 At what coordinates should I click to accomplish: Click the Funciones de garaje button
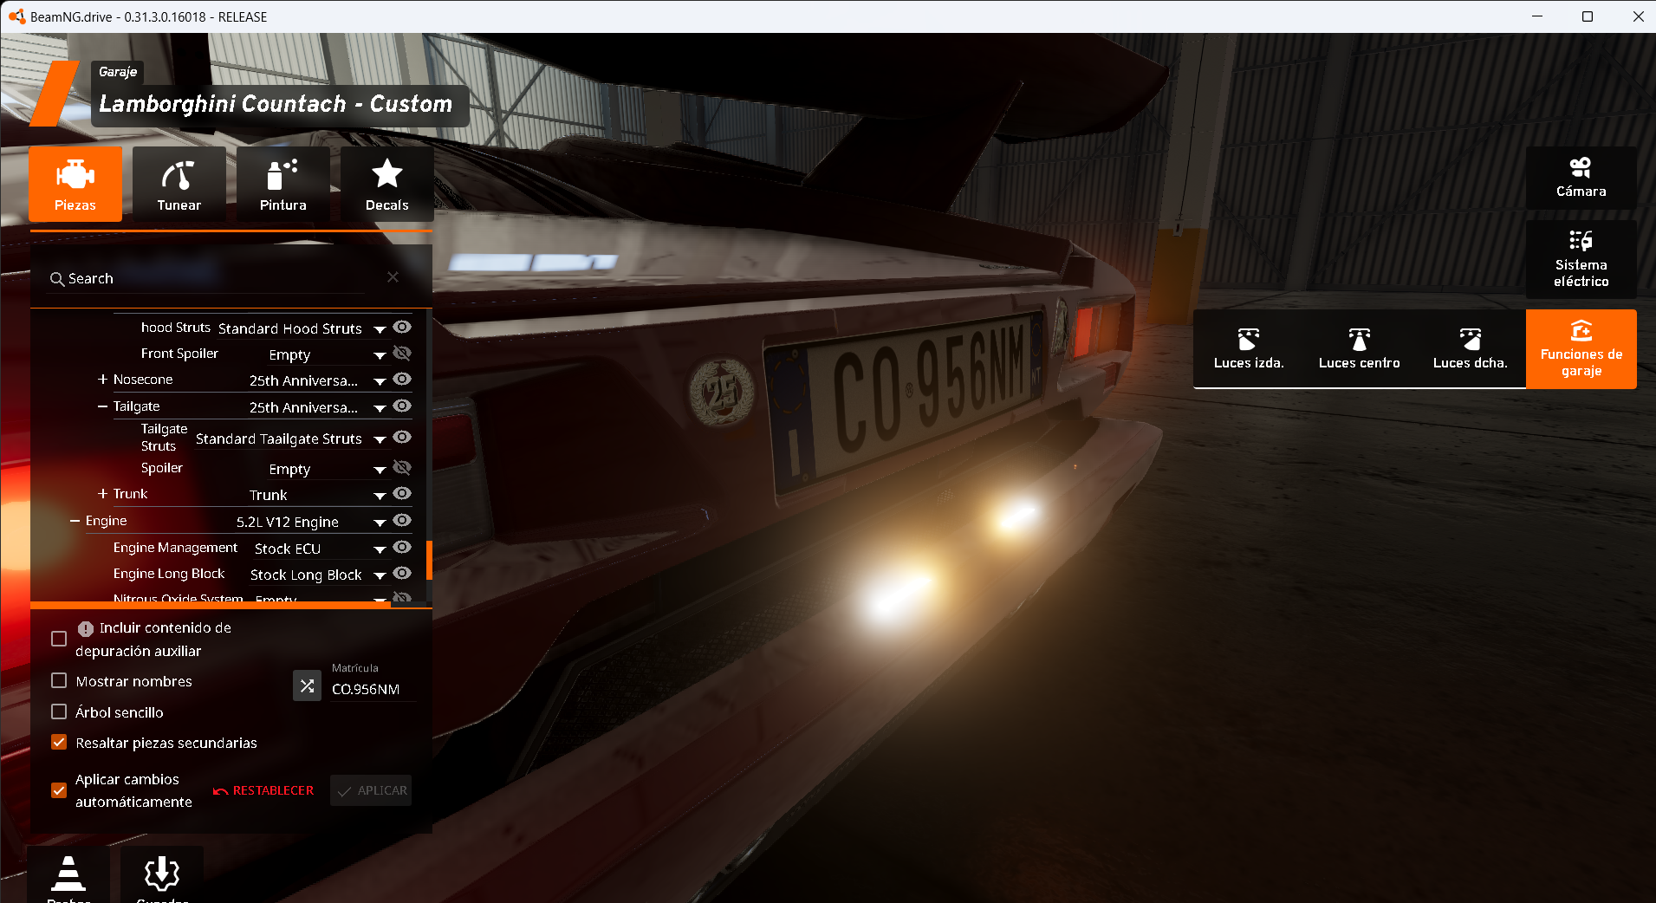(x=1581, y=349)
